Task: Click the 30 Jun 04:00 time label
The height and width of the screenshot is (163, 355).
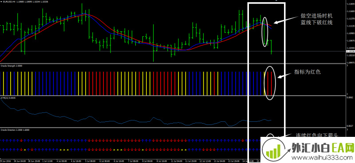Action: [20, 161]
